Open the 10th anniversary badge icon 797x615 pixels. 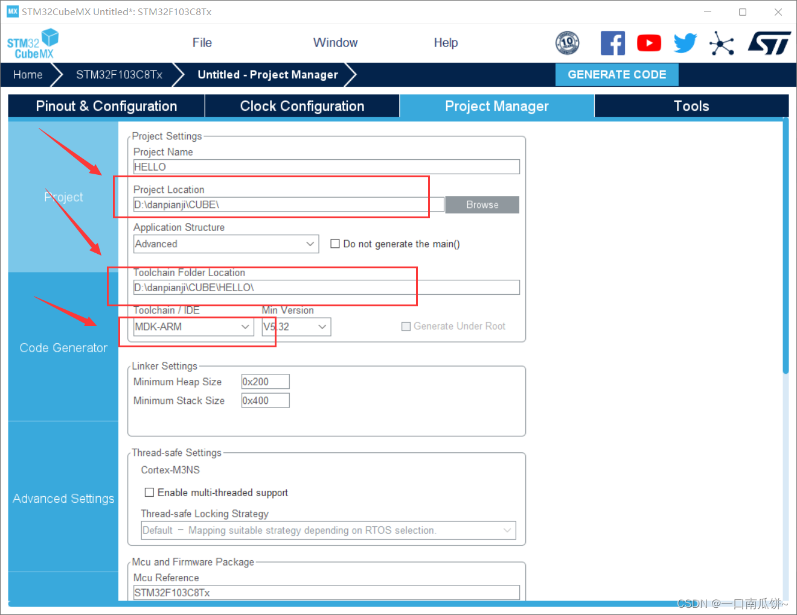[567, 43]
